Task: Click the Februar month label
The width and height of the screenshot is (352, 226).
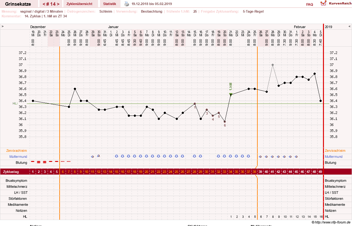Action: (x=300, y=27)
